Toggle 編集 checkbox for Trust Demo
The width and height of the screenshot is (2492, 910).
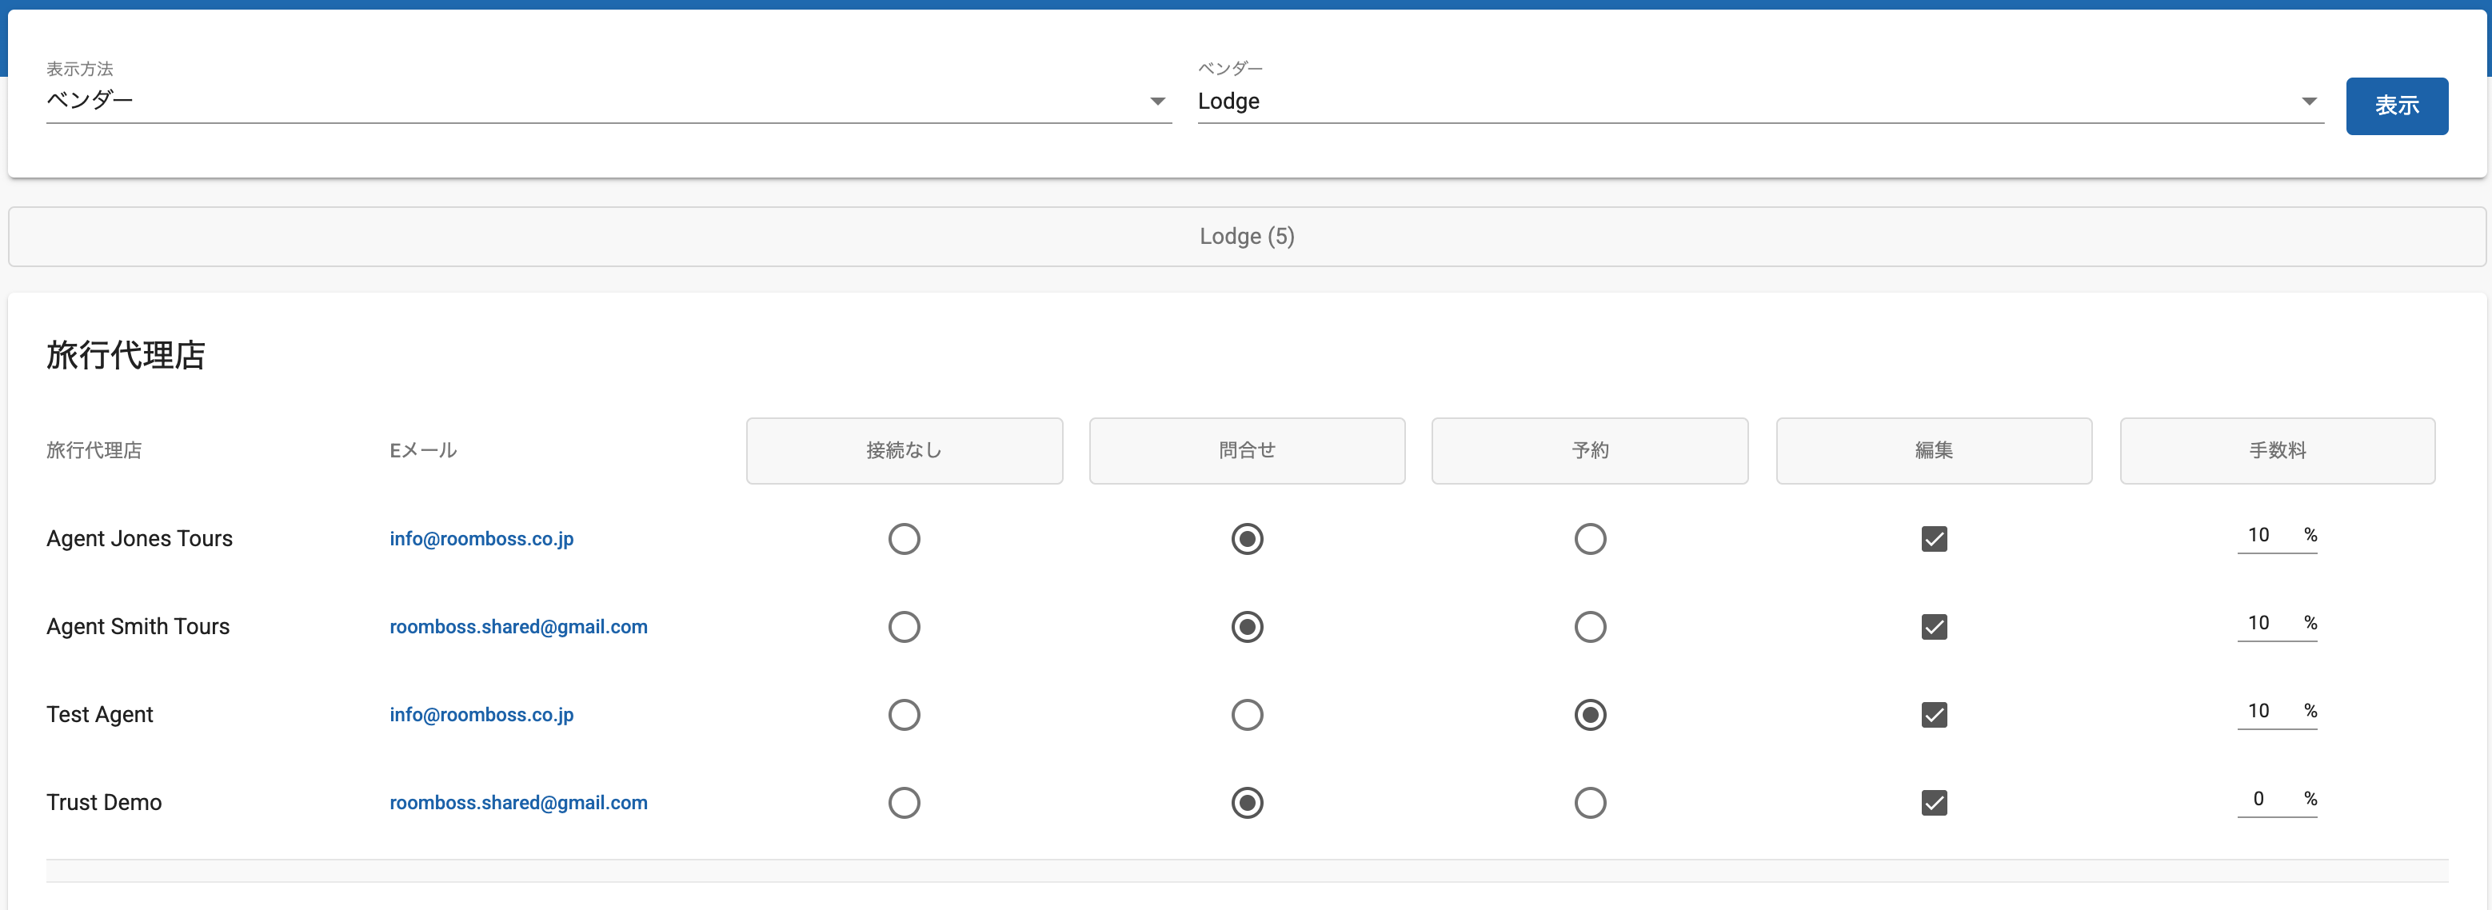point(1933,803)
